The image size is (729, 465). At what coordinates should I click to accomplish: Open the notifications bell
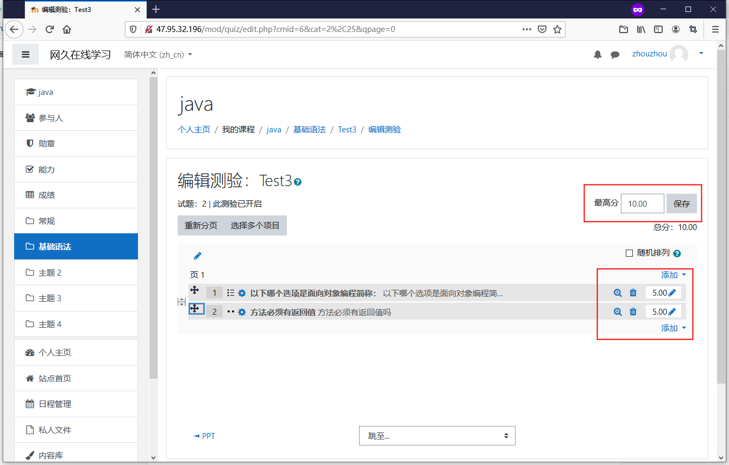click(598, 54)
